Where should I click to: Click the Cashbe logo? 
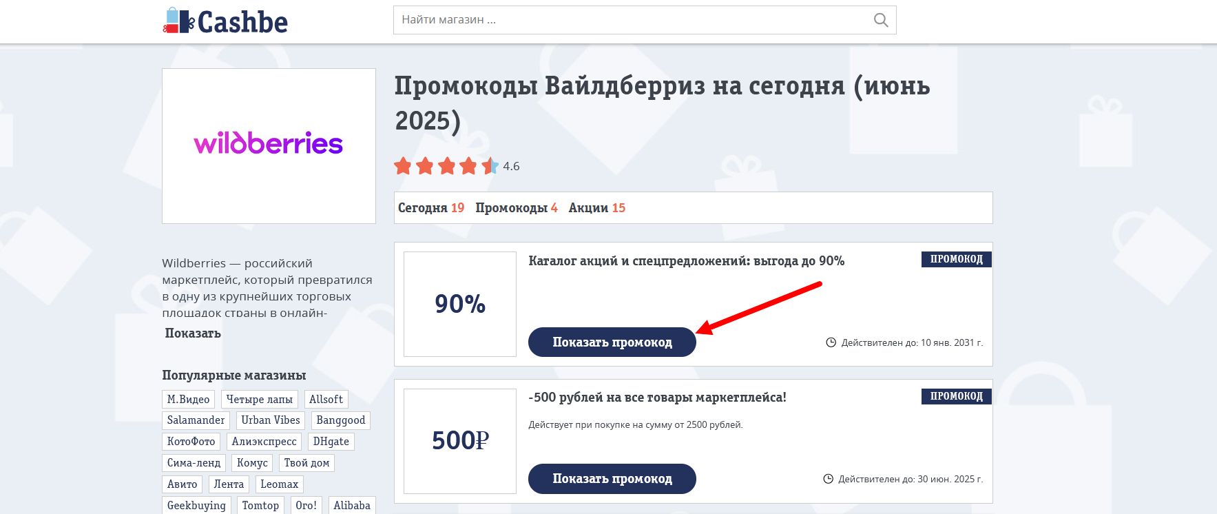coord(225,21)
